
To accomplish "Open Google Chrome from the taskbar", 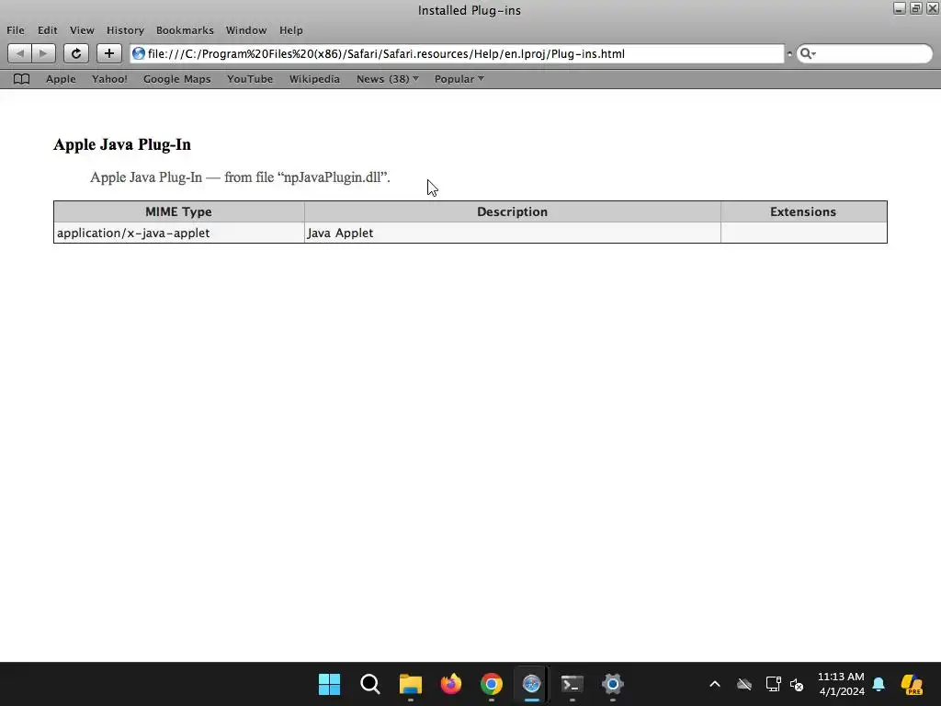I will 492,684.
